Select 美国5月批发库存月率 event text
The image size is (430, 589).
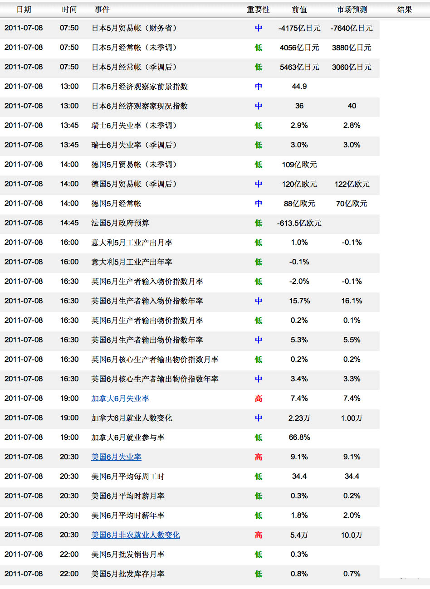128,574
